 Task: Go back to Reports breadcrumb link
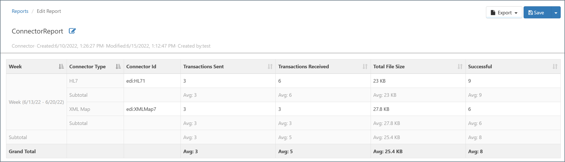(x=20, y=11)
